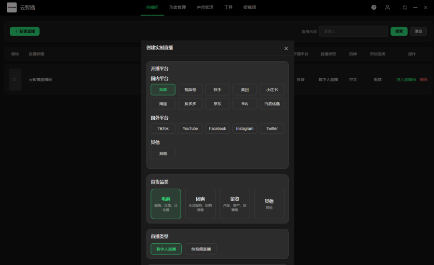Select the 留资 category card

[235, 204]
